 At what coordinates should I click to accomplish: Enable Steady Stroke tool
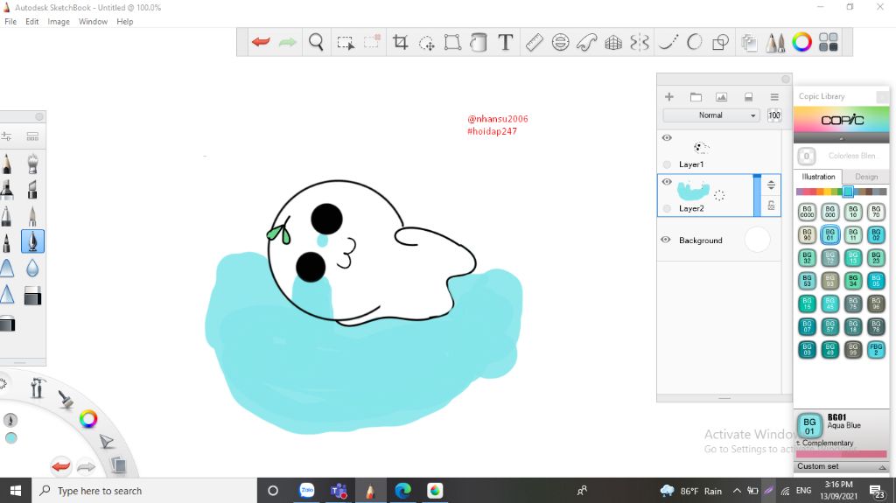pyautogui.click(x=668, y=42)
